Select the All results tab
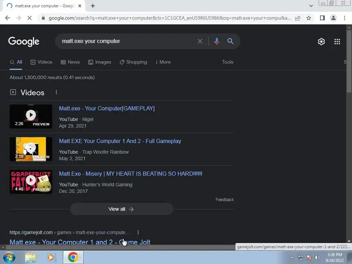The width and height of the screenshot is (352, 264). [x=16, y=62]
